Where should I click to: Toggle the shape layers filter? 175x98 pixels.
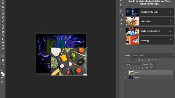pos(149,60)
